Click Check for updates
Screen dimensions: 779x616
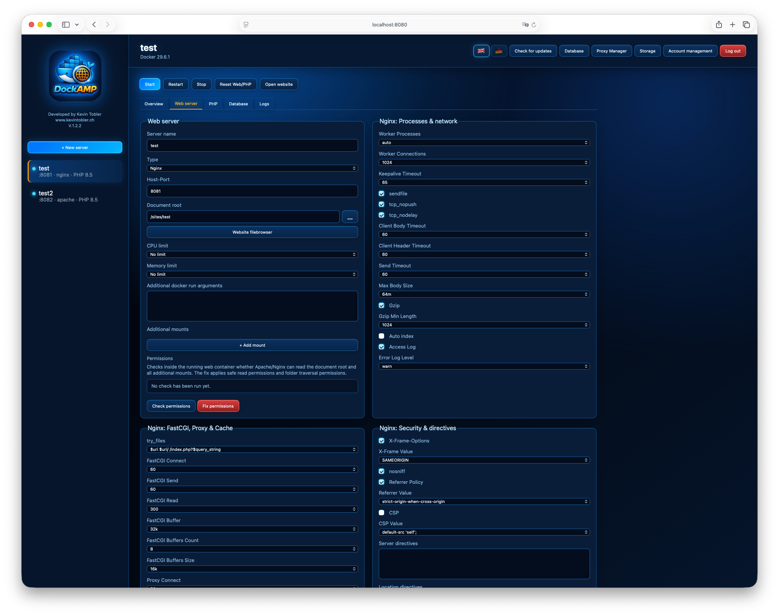(x=533, y=51)
